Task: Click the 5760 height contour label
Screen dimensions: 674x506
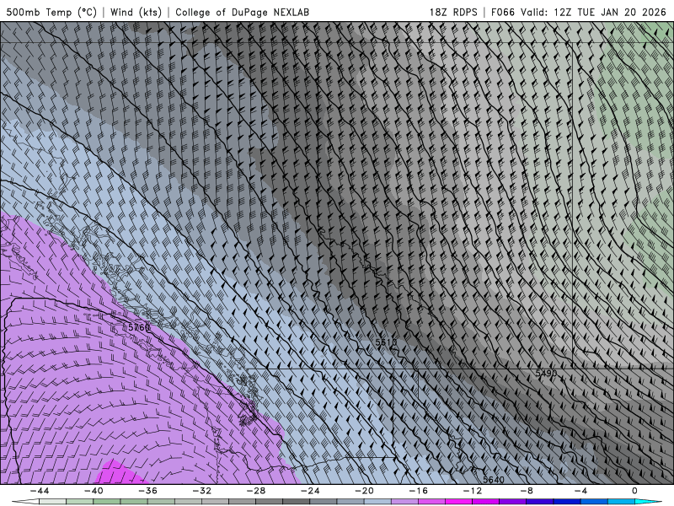Action: (x=139, y=327)
